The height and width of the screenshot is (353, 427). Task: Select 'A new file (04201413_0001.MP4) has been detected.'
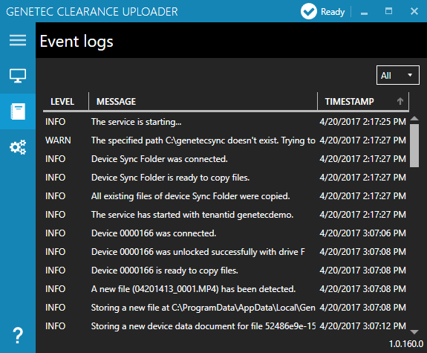click(x=193, y=289)
